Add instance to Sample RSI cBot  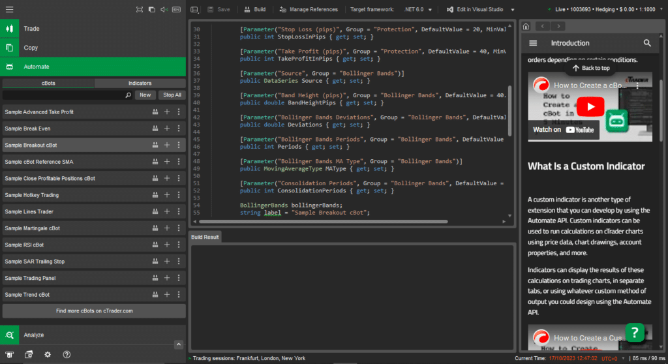click(x=167, y=245)
